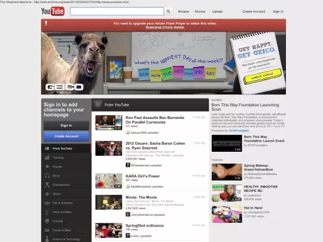Click the EEntertainment uploaded text
Image resolution: width=323 pixels, height=242 pixels.
[147, 166]
